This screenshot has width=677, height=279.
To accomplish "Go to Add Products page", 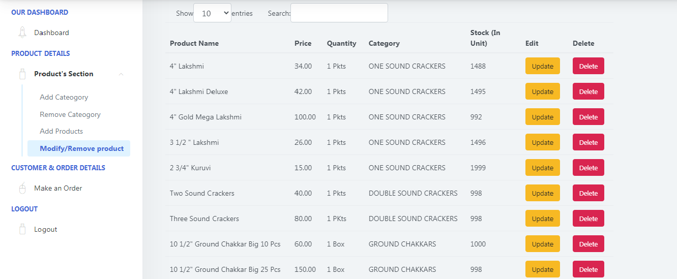I will (x=62, y=131).
